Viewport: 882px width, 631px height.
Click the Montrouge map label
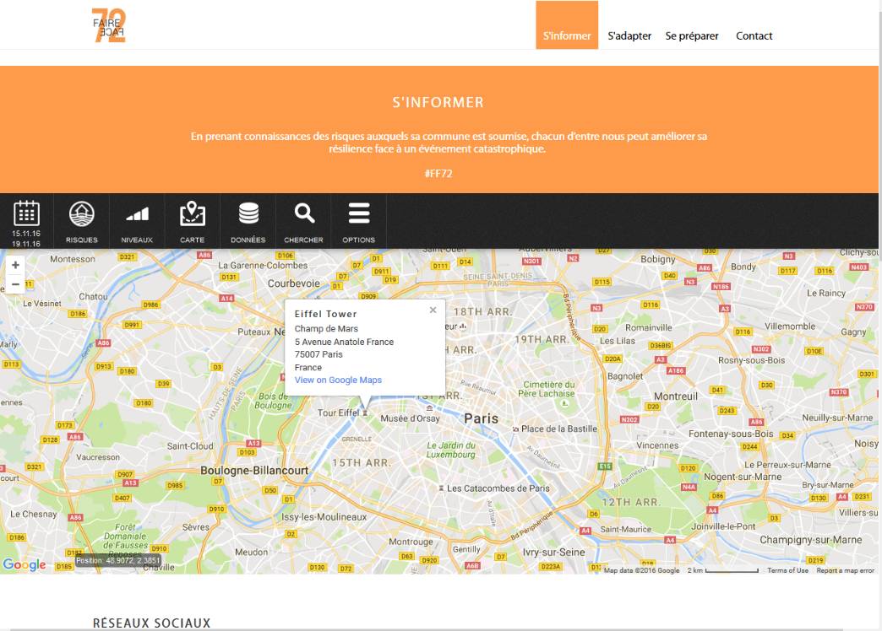(411, 542)
